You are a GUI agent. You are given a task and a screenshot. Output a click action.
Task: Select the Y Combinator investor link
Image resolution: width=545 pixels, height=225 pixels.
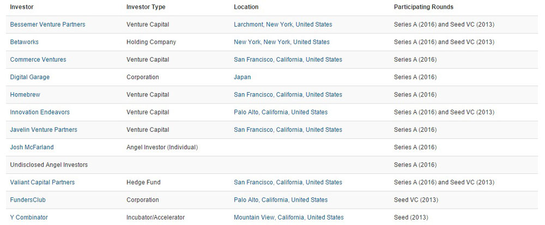29,217
